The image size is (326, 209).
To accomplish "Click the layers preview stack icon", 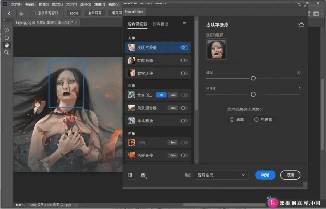I will tap(143, 176).
